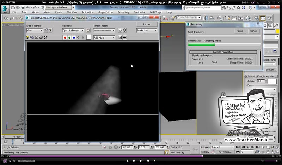The image size is (282, 165).
Task: Click the Auto Region Selected icon
Action: (x=50, y=30)
